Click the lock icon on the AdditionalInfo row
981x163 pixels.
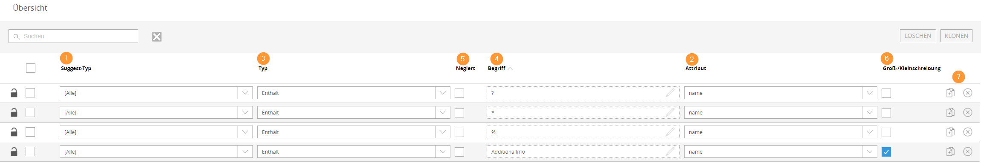(14, 152)
